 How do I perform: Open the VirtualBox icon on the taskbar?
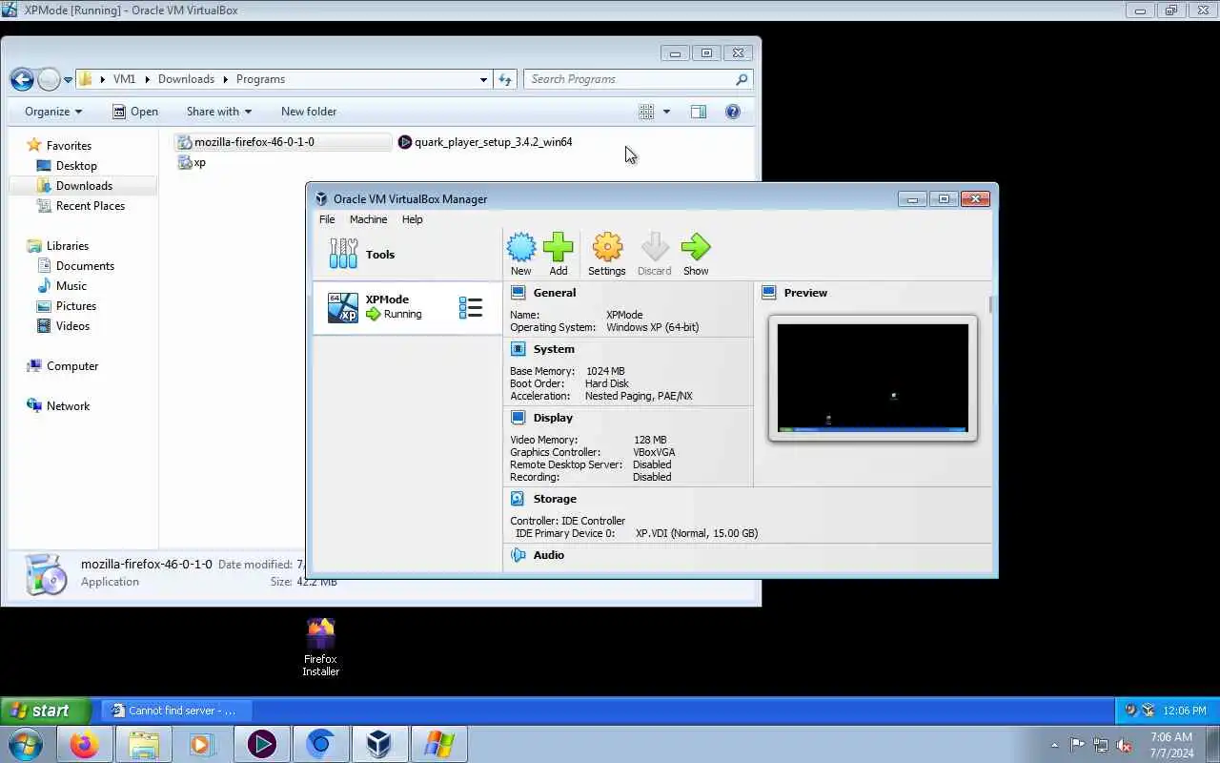pos(379,744)
